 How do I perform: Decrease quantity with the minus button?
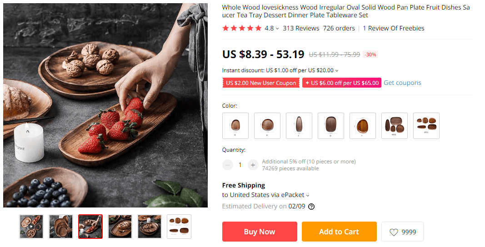[228, 165]
